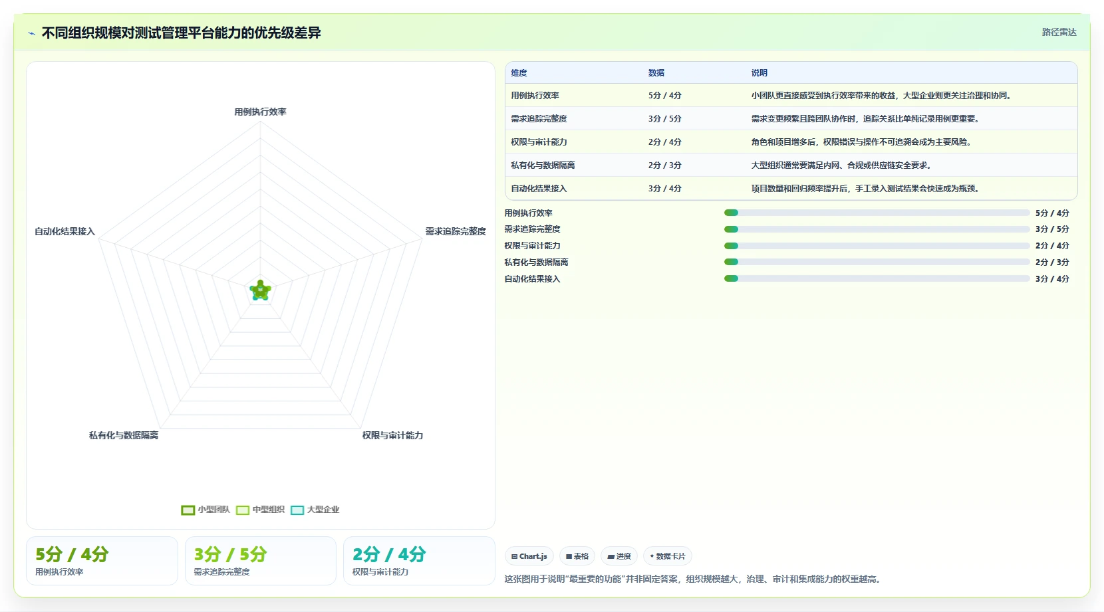Click 2分 / 3分 value beside progress bar
The image size is (1104, 612).
pos(1052,262)
